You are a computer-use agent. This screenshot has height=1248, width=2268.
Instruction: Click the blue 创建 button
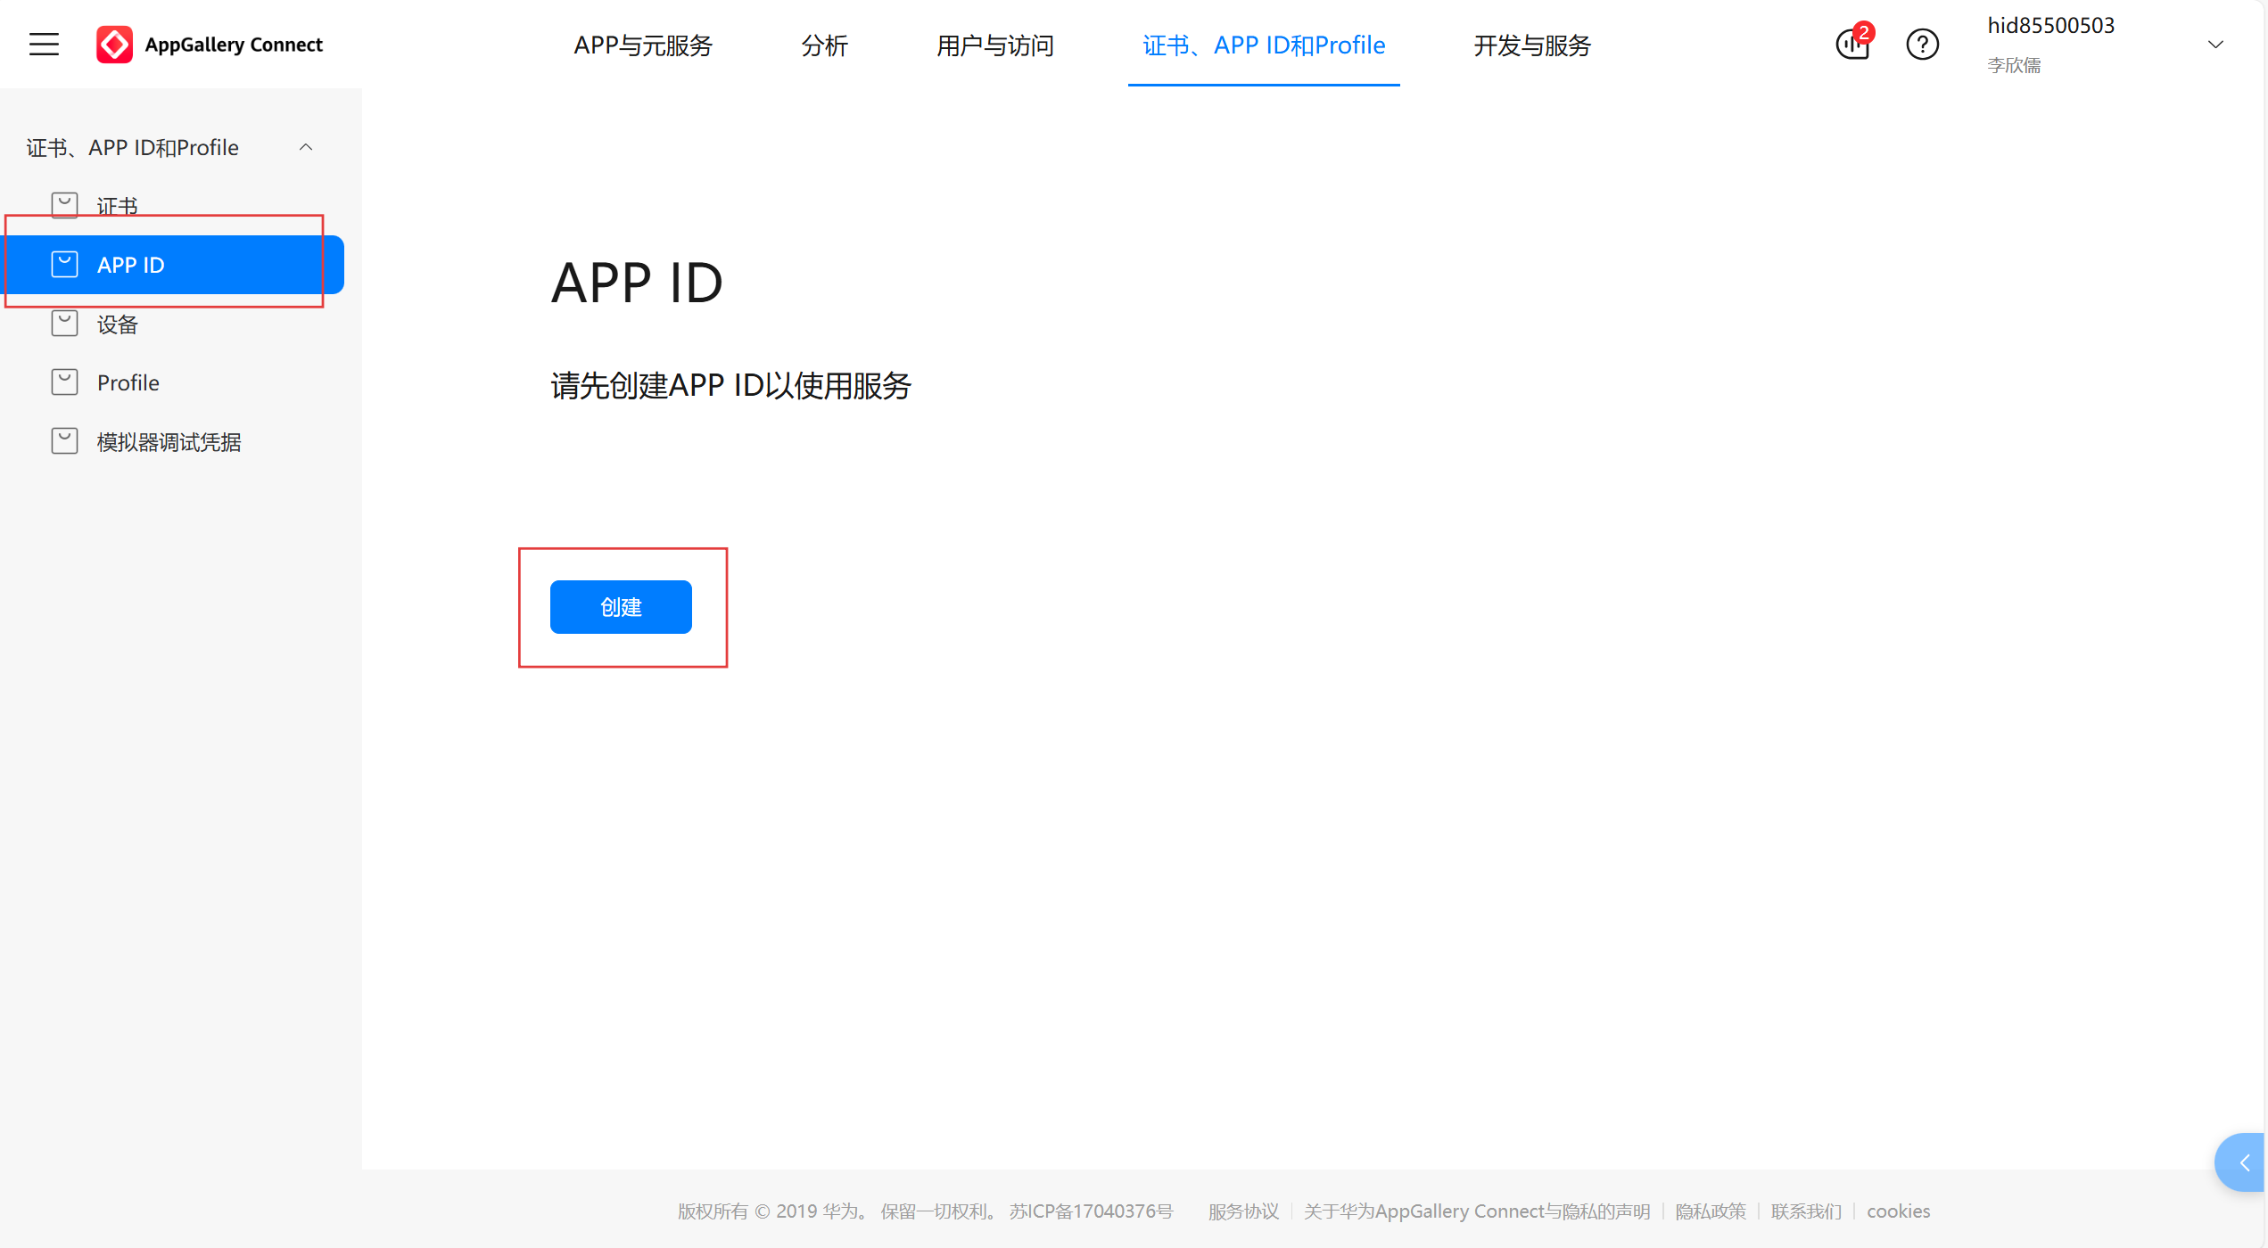(621, 607)
